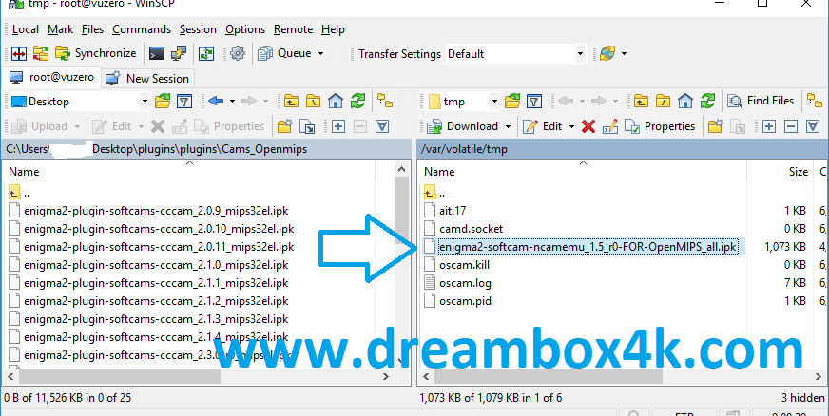The width and height of the screenshot is (829, 416).
Task: Click the globe refresh icon
Action: (607, 54)
